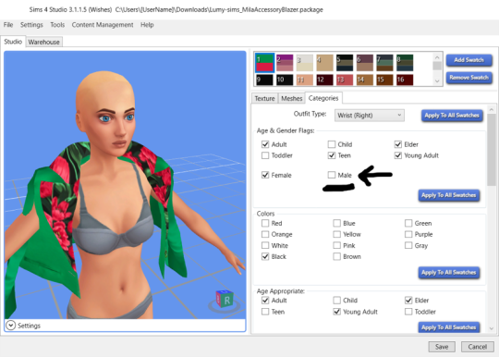Click swatch list scroll up arrow
This screenshot has width=499, height=357.
(x=437, y=57)
